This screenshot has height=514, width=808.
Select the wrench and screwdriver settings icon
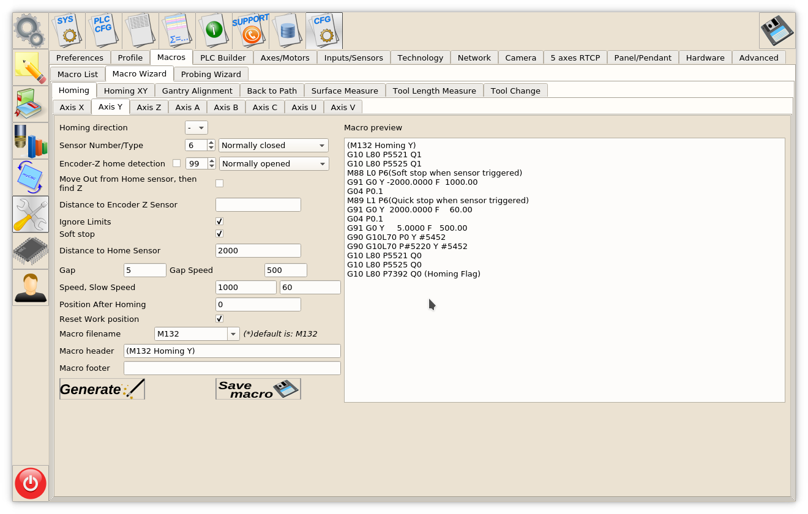[30, 214]
